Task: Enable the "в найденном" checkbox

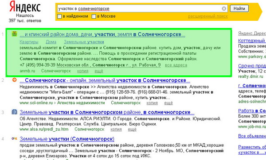Action: 59,16
